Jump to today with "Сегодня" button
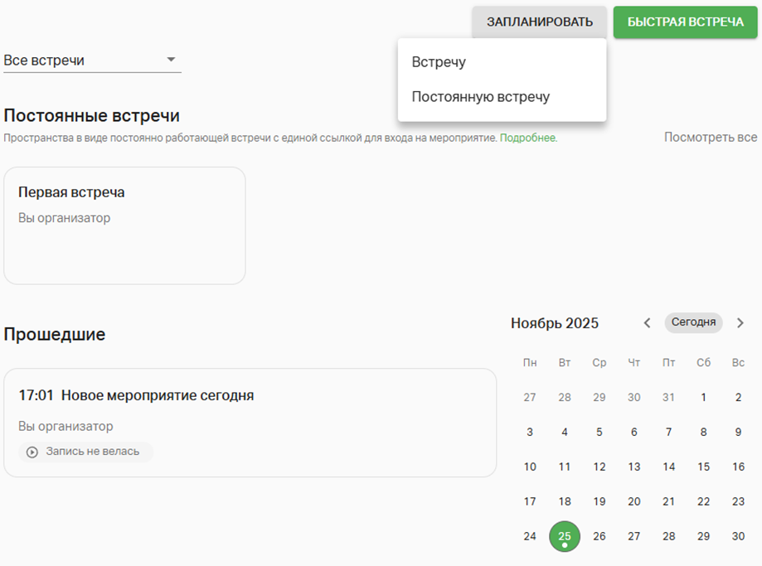762x566 pixels. click(693, 323)
